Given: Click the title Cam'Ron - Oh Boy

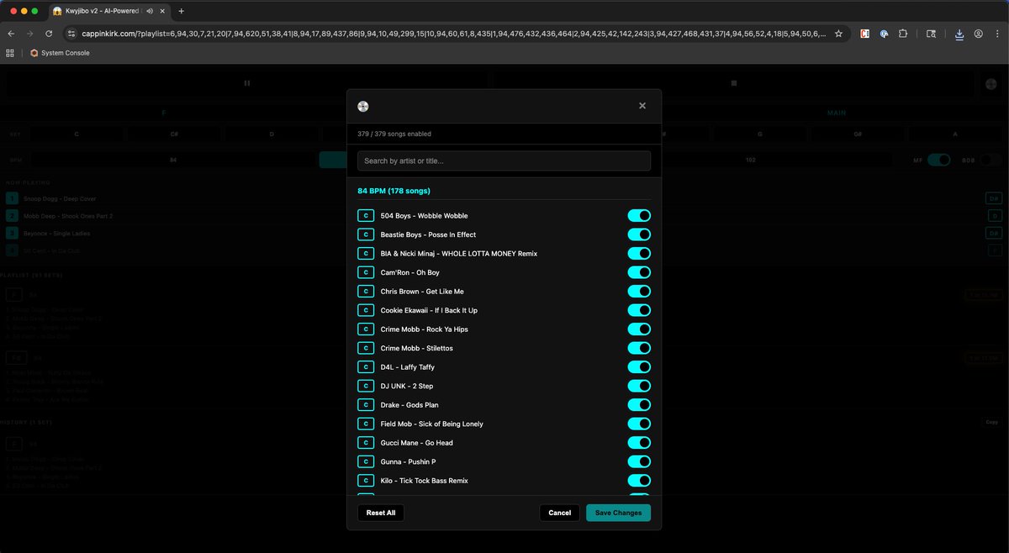Looking at the screenshot, I should [x=410, y=272].
